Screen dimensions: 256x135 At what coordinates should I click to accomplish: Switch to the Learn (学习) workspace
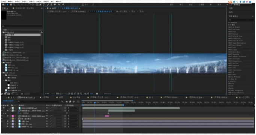[181, 4]
